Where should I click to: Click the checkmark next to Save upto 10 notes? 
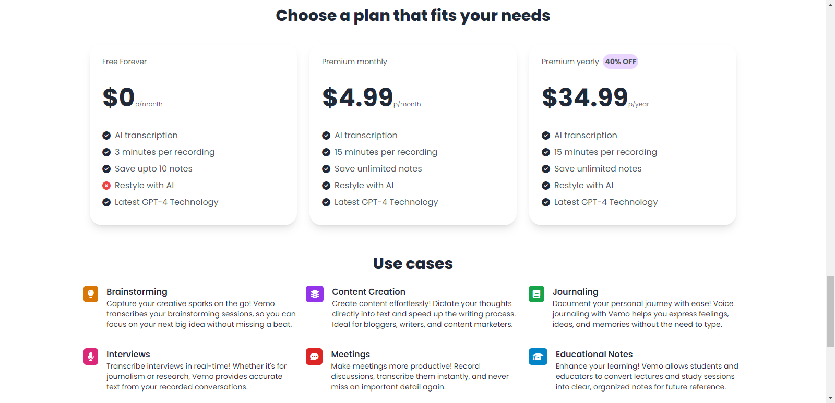pos(106,169)
